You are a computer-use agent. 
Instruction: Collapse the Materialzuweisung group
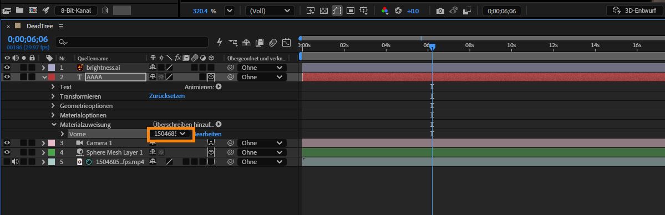pos(53,124)
